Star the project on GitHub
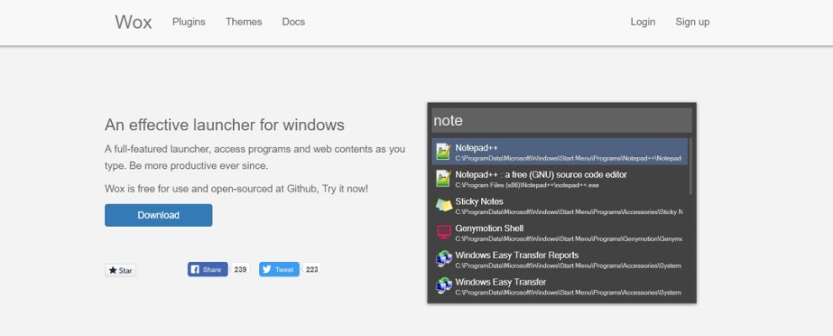This screenshot has height=336, width=833. (120, 270)
